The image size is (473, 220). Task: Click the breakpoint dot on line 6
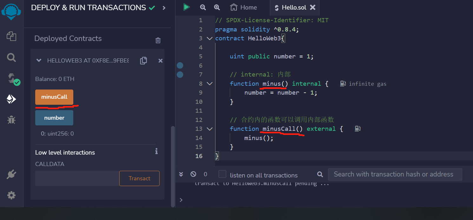[180, 65]
